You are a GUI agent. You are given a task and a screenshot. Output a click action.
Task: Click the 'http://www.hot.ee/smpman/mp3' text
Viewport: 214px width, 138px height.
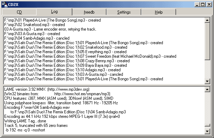82,94
